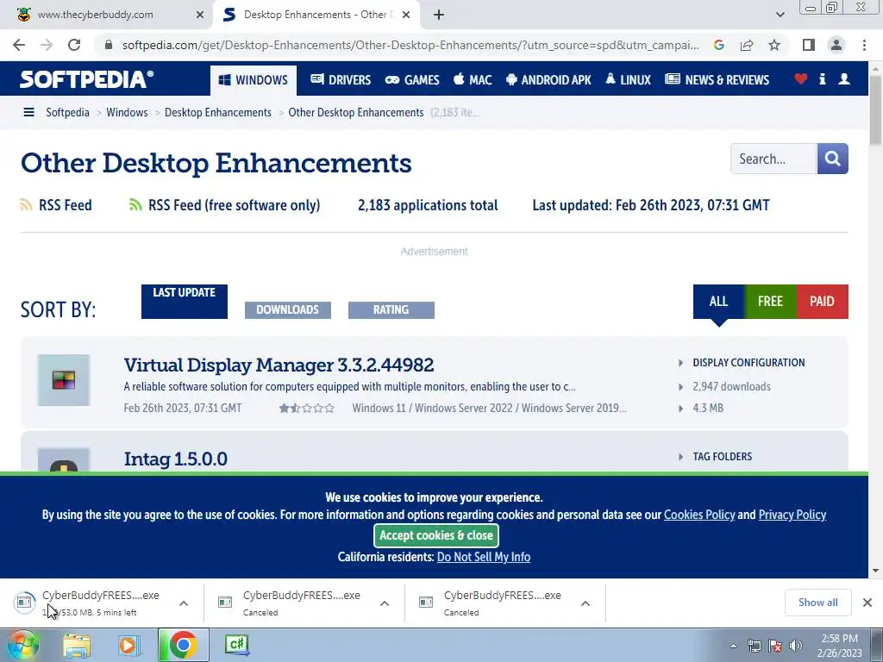
Task: Open the Games section
Action: pyautogui.click(x=412, y=80)
